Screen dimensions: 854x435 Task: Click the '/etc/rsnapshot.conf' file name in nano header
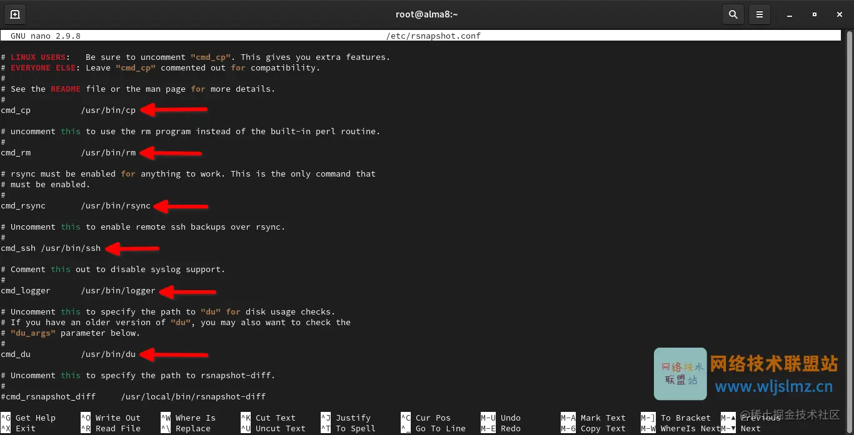433,36
